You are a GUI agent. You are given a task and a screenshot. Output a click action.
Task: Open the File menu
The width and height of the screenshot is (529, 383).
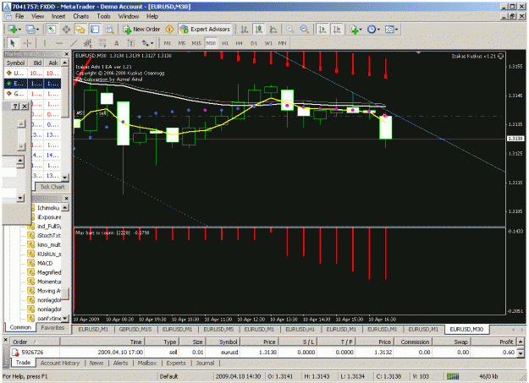pos(19,16)
